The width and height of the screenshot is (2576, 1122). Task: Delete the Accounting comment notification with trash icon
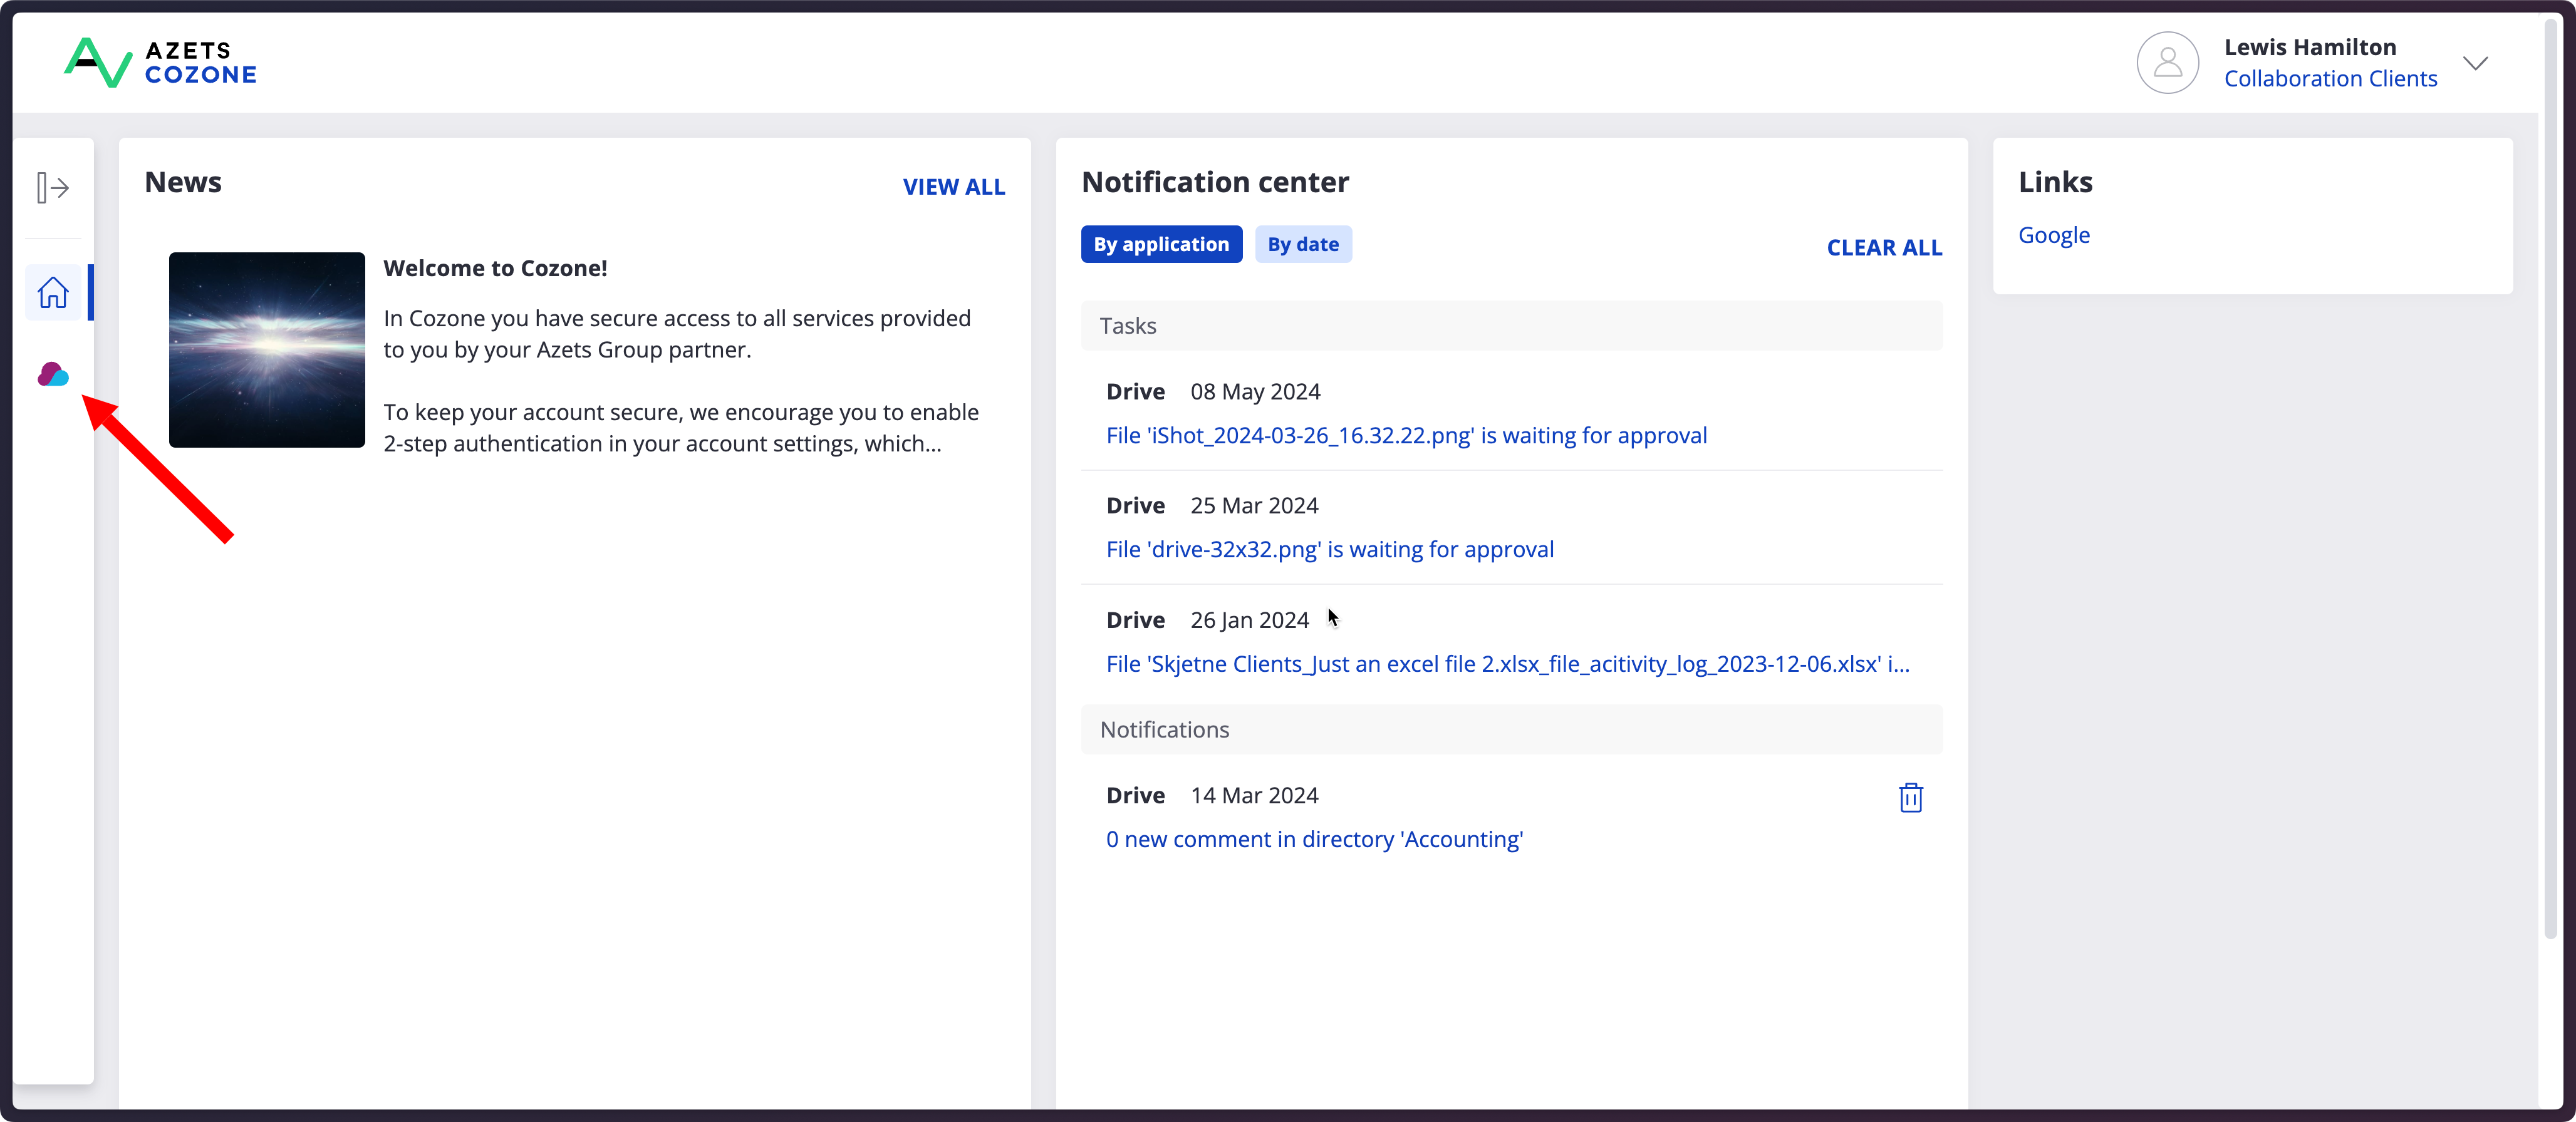tap(1910, 797)
